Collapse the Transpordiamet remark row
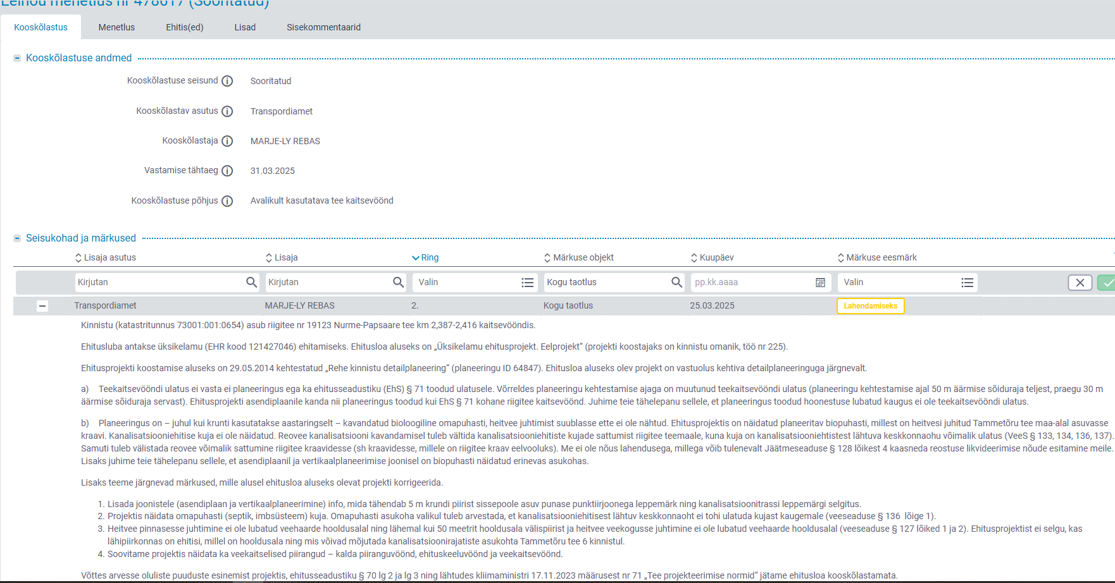 (x=42, y=306)
